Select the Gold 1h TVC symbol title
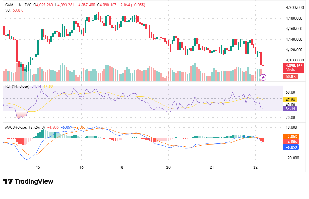Screen dimensions: 309x199 (18, 5)
